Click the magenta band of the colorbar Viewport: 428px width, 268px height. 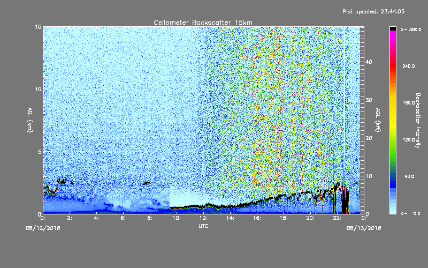[393, 37]
